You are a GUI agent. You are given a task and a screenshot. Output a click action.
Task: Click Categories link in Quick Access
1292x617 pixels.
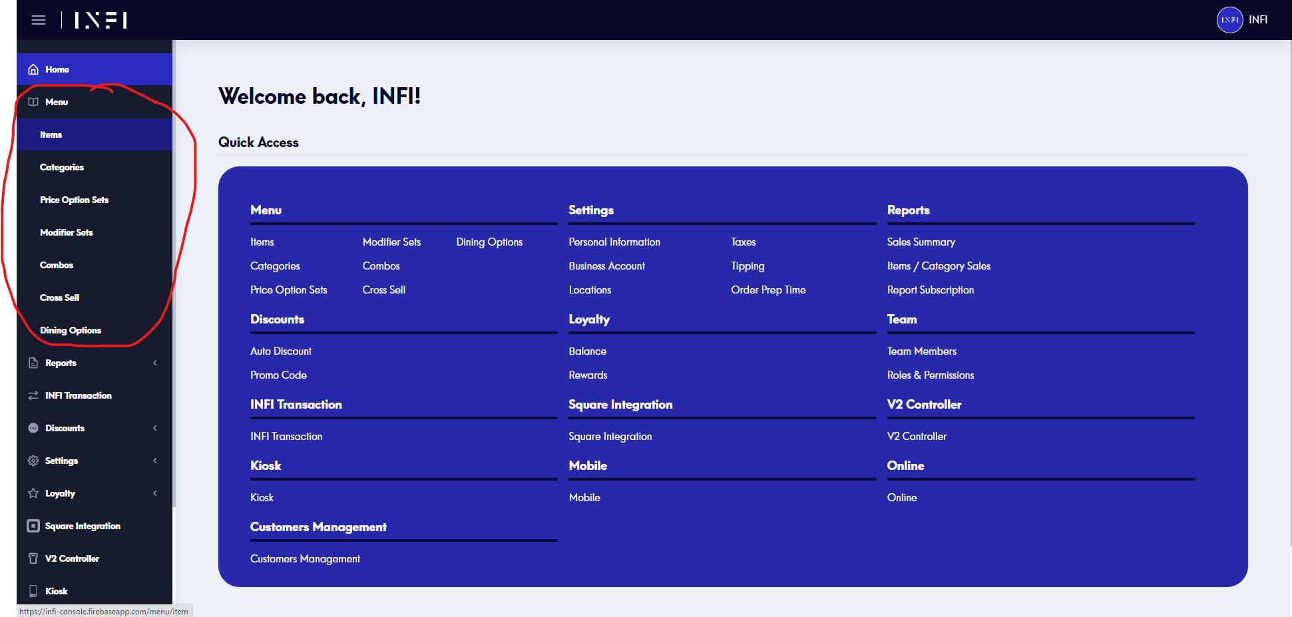(x=275, y=266)
